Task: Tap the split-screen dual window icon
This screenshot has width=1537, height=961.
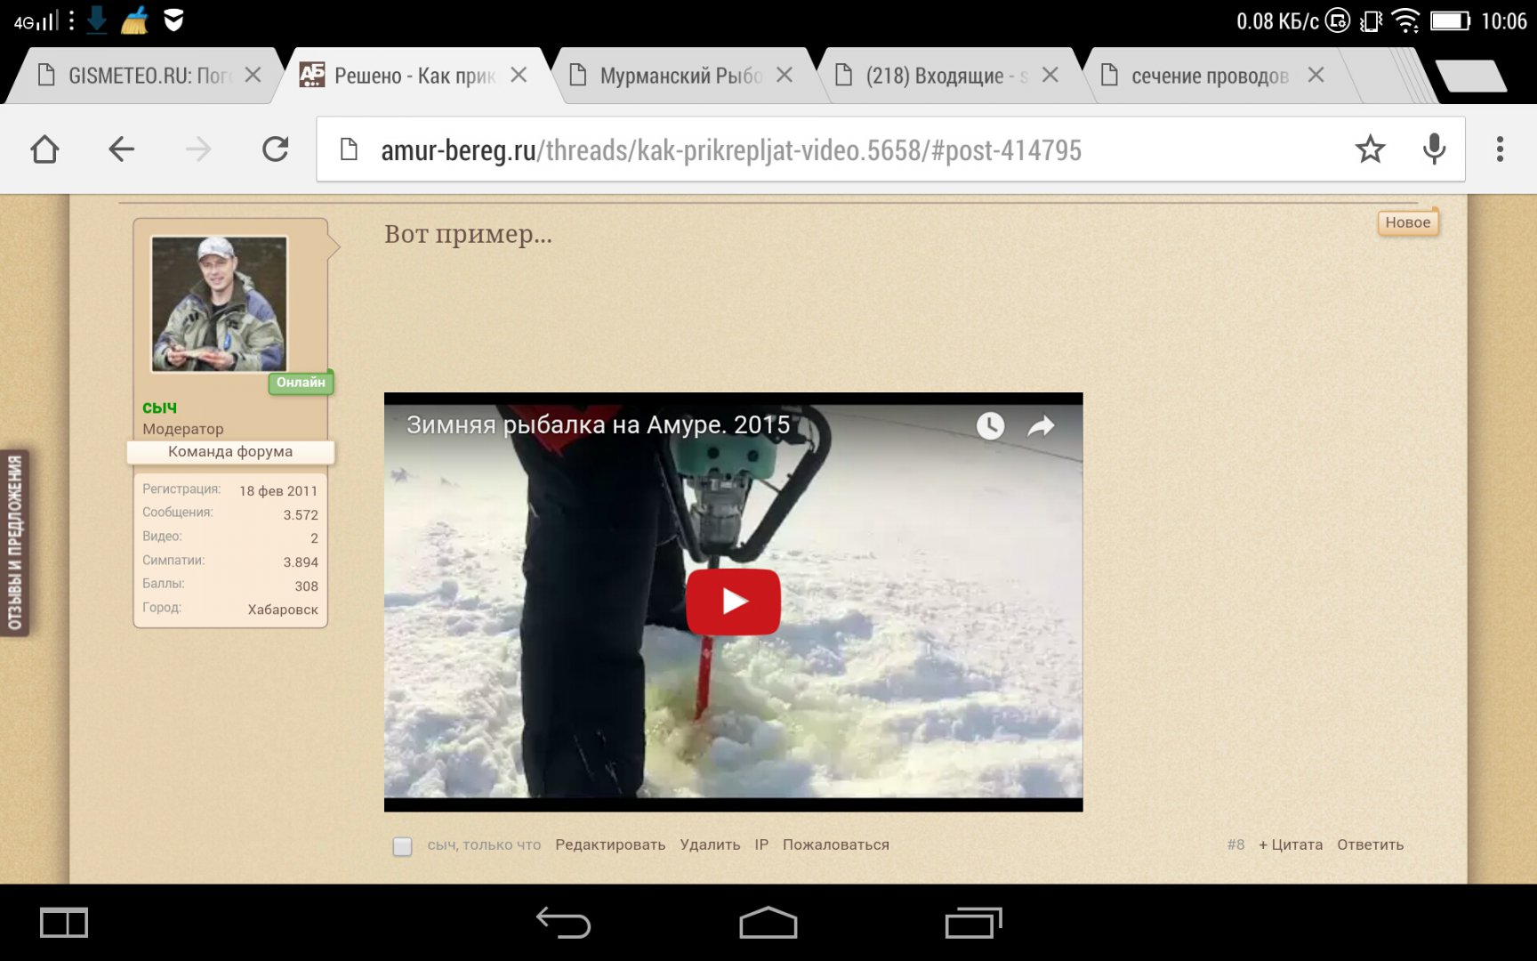Action: pos(64,923)
